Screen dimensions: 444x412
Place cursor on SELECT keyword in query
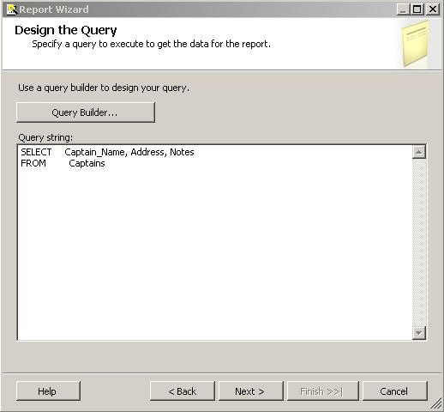[x=36, y=152]
